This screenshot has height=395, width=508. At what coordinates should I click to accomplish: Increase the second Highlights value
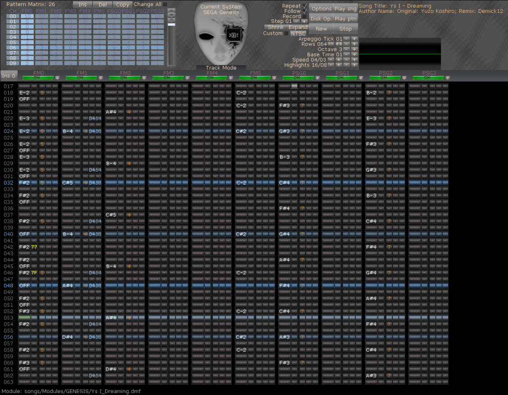point(354,65)
